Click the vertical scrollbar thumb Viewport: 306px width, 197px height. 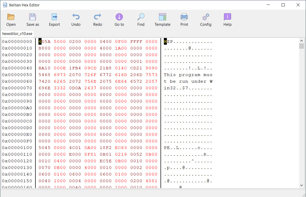(302, 46)
